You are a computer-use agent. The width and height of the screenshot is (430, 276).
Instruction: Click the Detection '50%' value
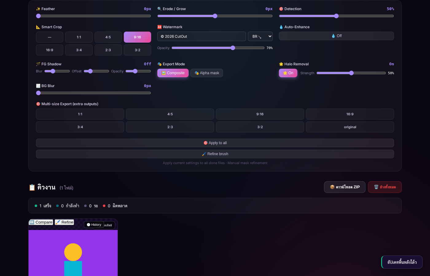(390, 9)
